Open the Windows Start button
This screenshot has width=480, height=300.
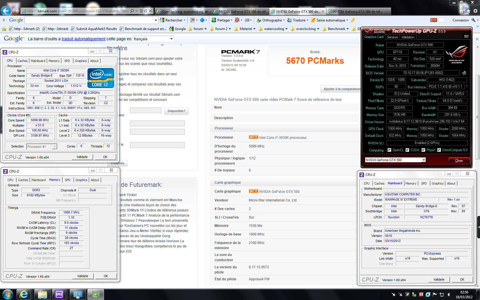[7, 294]
